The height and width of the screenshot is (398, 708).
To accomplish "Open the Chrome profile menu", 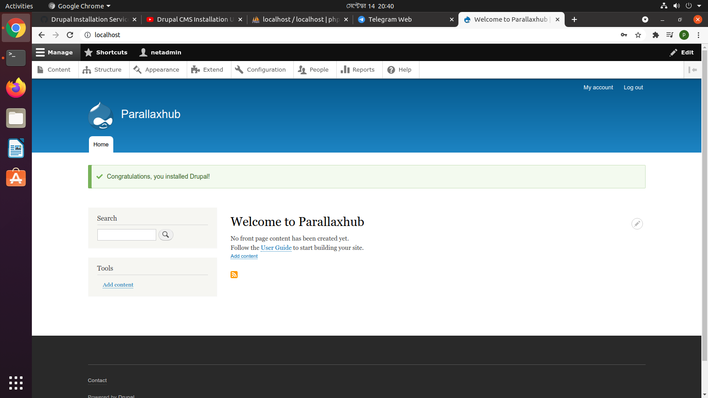I will [x=684, y=34].
